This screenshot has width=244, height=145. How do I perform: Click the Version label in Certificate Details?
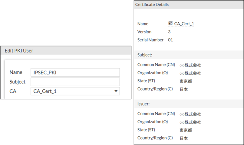click(144, 32)
